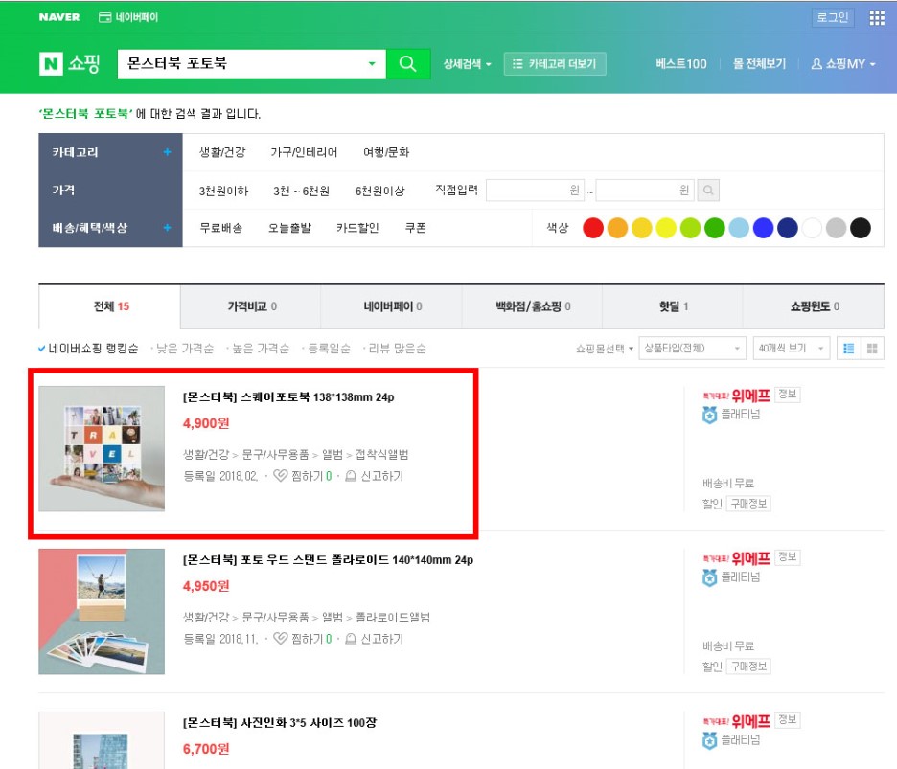897x769 pixels.
Task: Expand the 카테고리 plus icon
Action: tap(167, 152)
